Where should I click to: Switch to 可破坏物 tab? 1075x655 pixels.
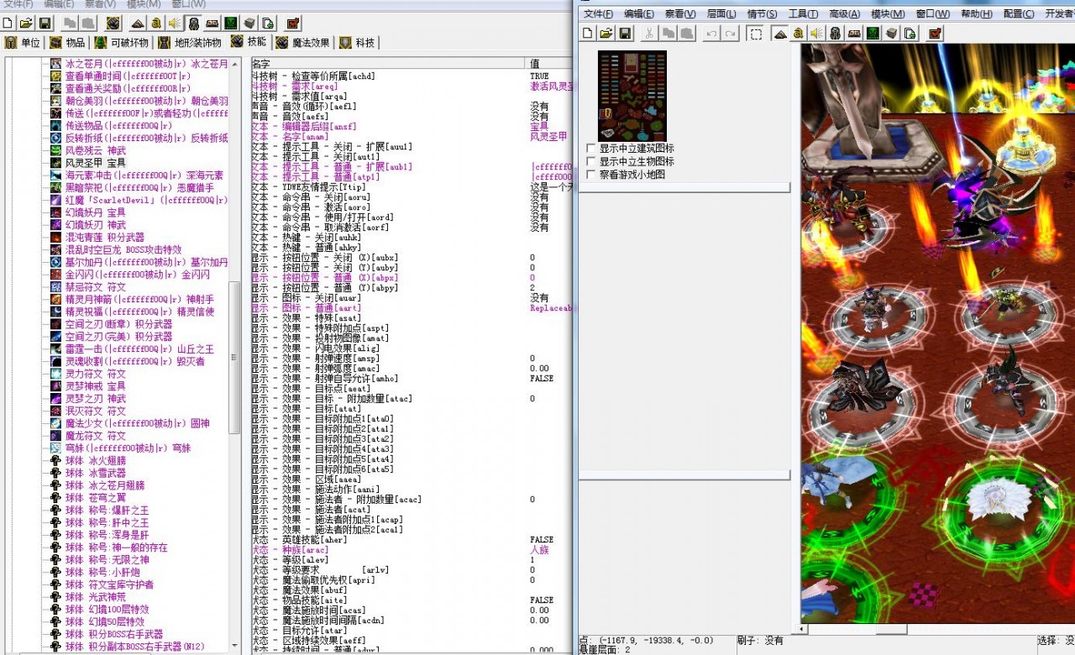pyautogui.click(x=121, y=43)
